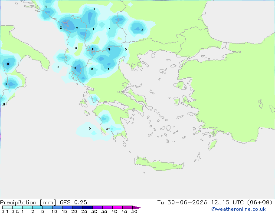Screen dimensions: 275x213
Task: Click the 0.5–1 mm legend color swatch
Action: [x=17, y=207]
